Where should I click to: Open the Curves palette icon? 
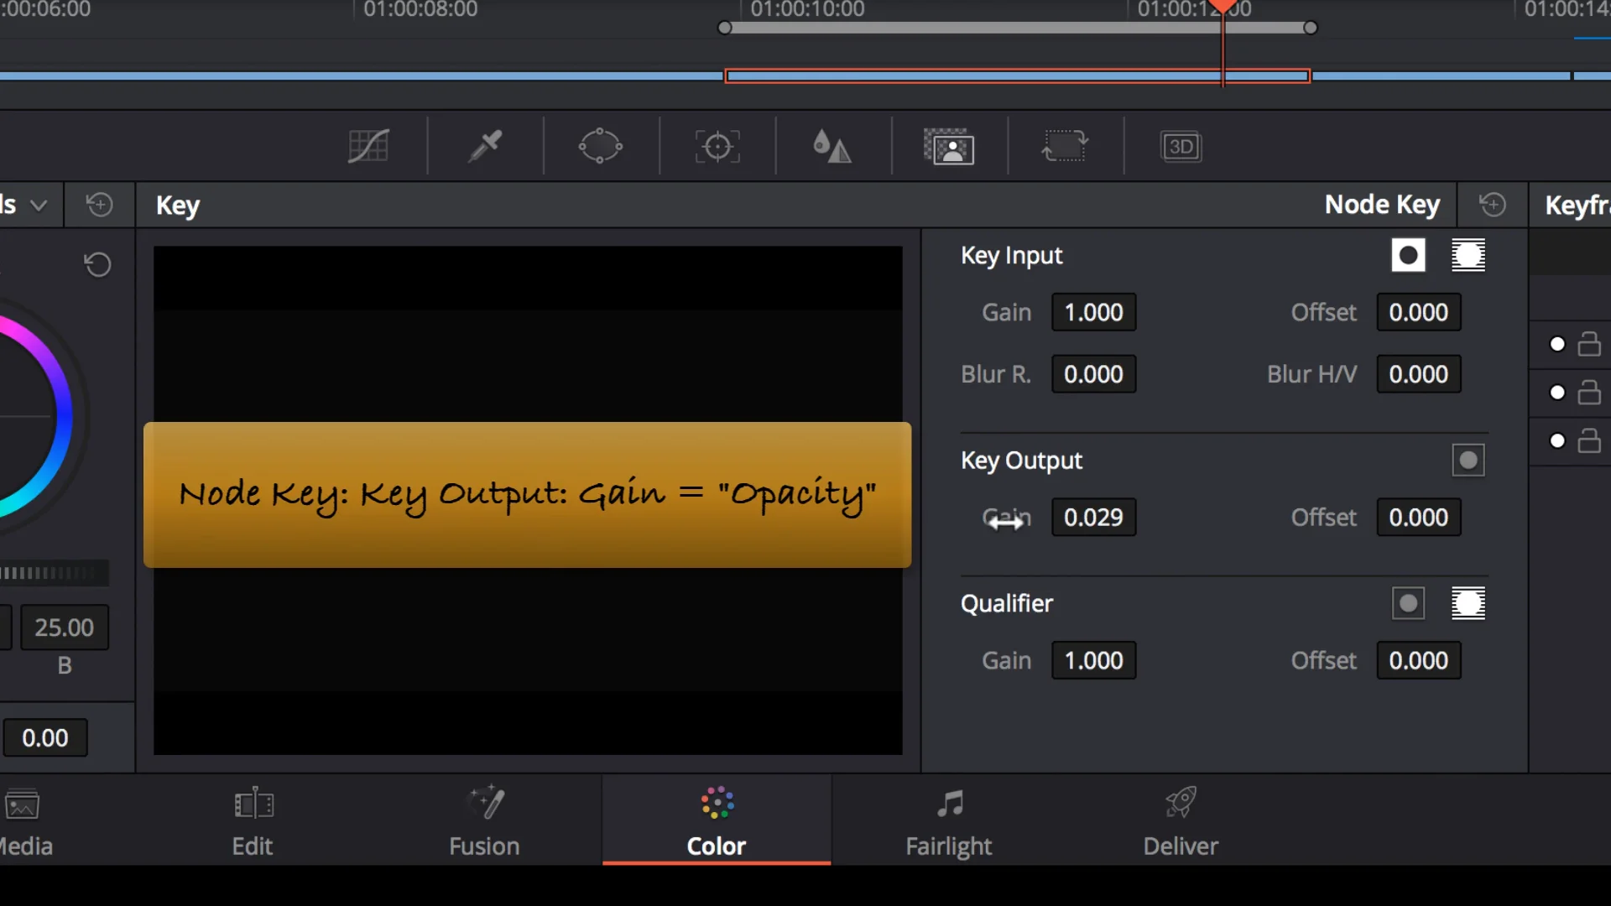tap(368, 147)
